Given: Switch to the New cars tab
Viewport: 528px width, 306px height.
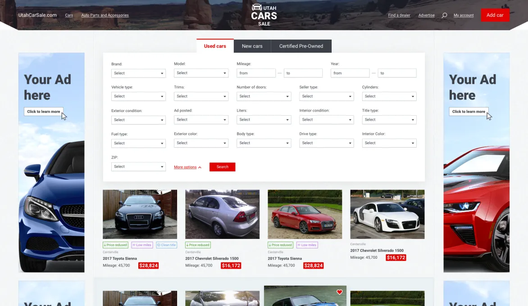Looking at the screenshot, I should 252,46.
